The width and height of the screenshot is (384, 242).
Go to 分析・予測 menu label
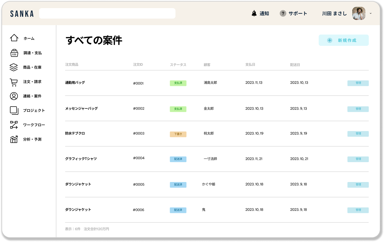click(x=32, y=139)
